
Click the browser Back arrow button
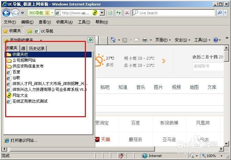point(6,13)
